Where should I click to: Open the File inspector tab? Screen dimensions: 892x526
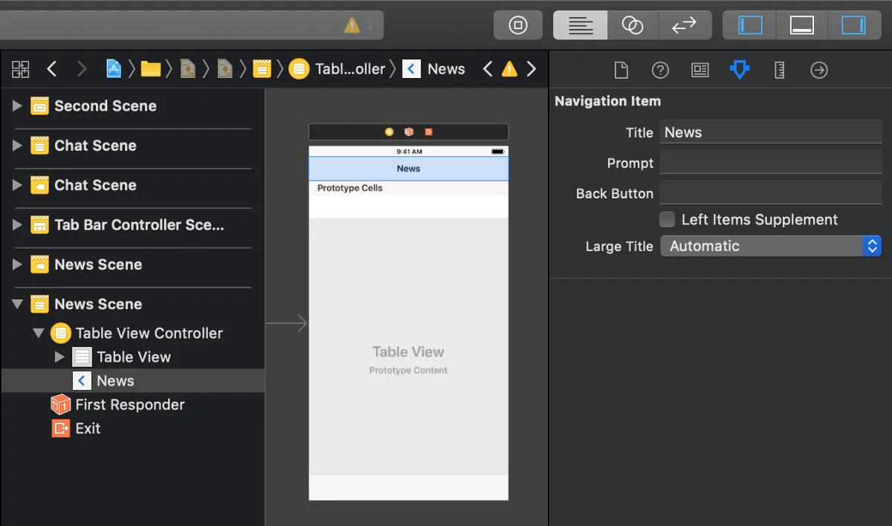[621, 70]
